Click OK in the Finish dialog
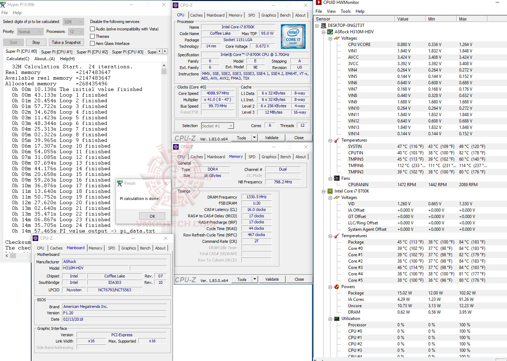507x361 pixels. click(x=152, y=216)
